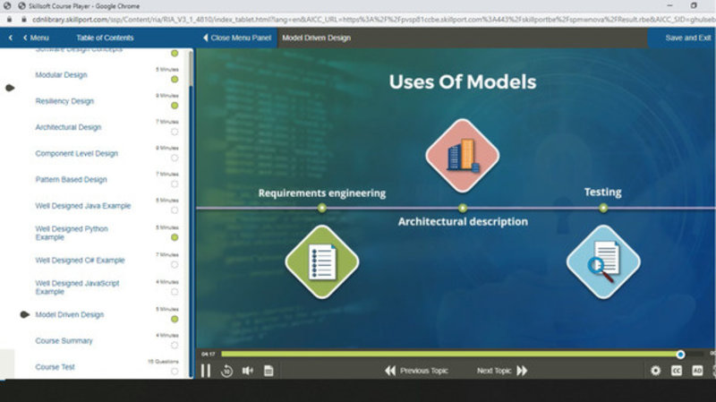Click the table of contents scrollbar
This screenshot has height=402, width=716.
click(191, 69)
